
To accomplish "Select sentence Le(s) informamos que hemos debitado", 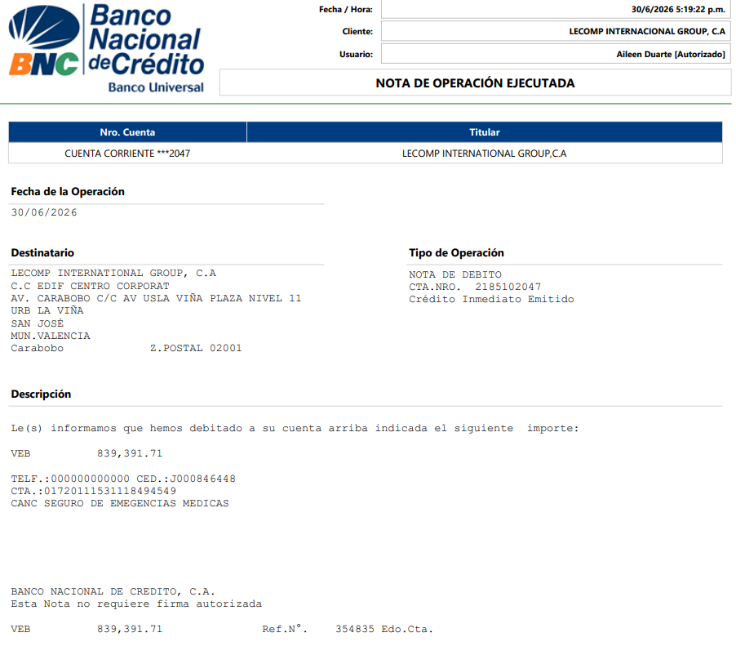I will pyautogui.click(x=295, y=429).
